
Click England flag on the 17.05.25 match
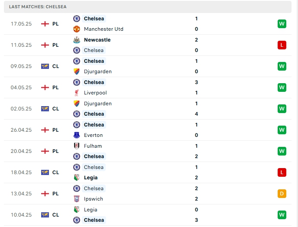pos(45,24)
